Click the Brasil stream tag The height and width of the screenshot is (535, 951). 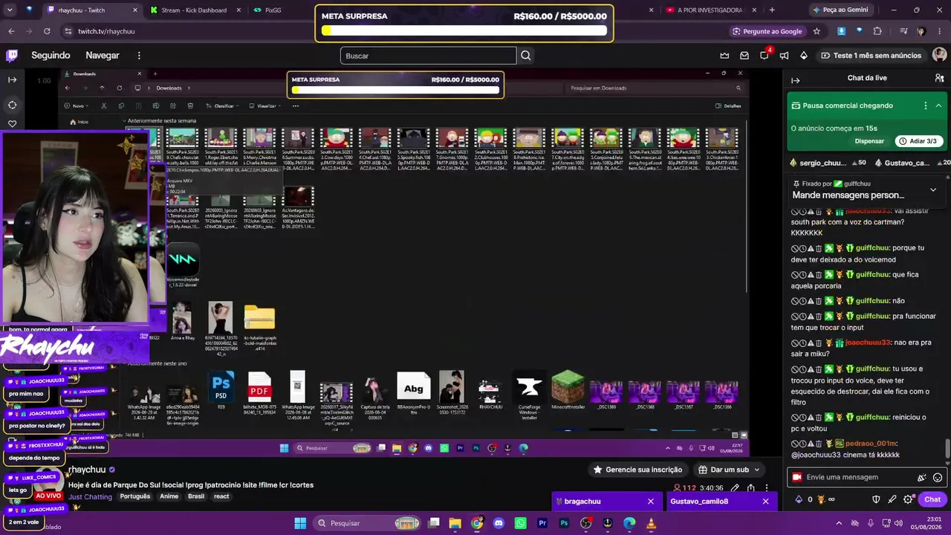(x=196, y=496)
